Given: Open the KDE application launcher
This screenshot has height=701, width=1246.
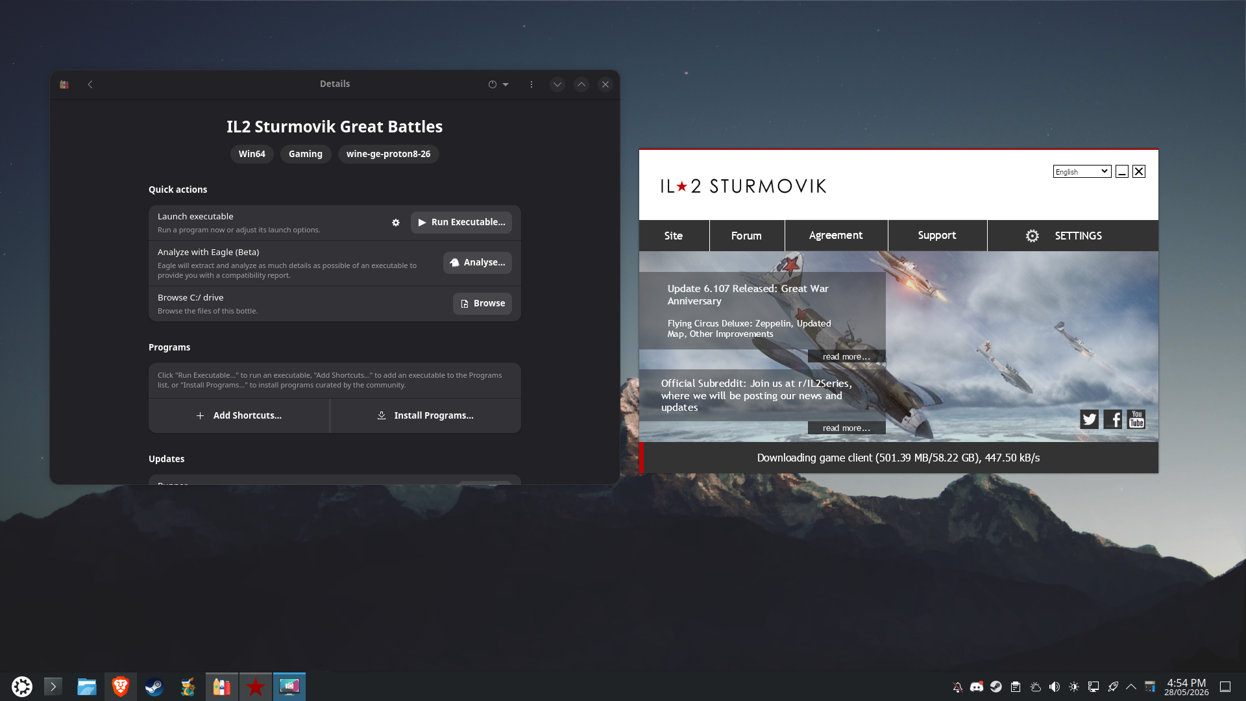Looking at the screenshot, I should tap(22, 687).
